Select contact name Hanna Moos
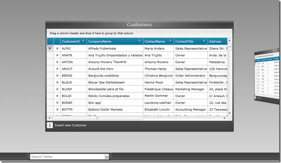Screen dimensions: 281x163 (x=159, y=82)
